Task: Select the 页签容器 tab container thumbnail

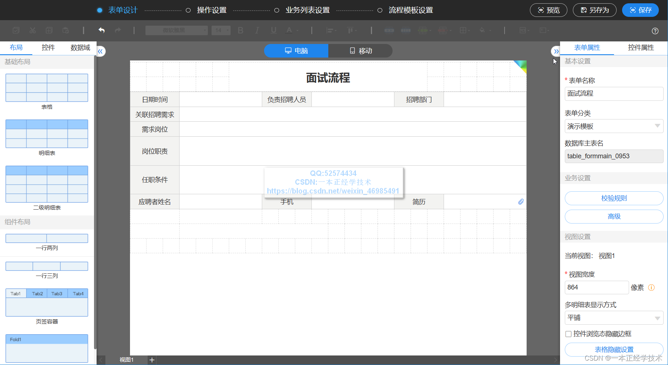Action: click(47, 303)
